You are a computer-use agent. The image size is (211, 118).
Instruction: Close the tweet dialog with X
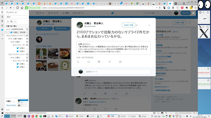tap(194, 13)
